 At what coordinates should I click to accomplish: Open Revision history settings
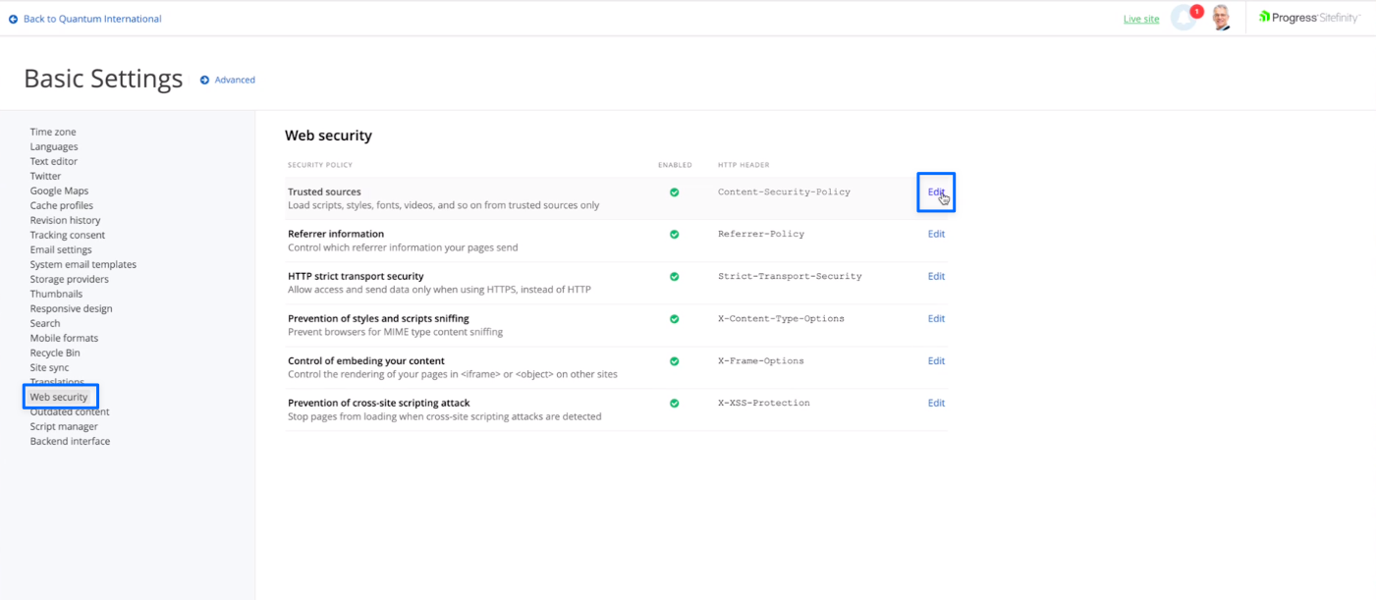pyautogui.click(x=65, y=221)
